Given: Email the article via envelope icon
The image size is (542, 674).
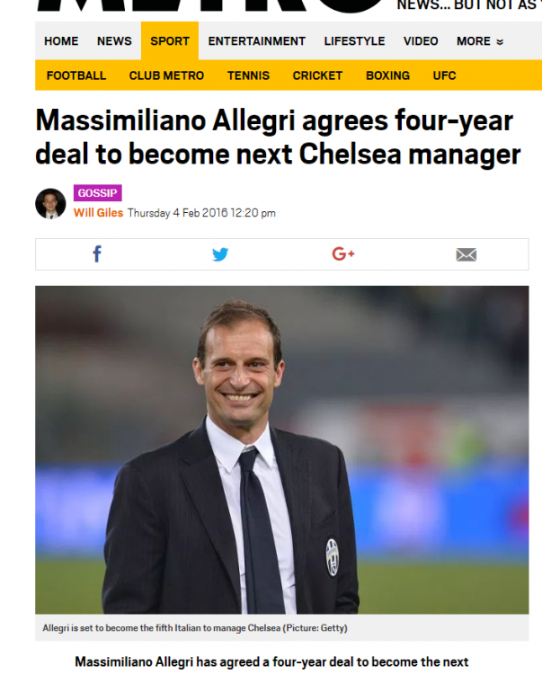Looking at the screenshot, I should [x=466, y=254].
